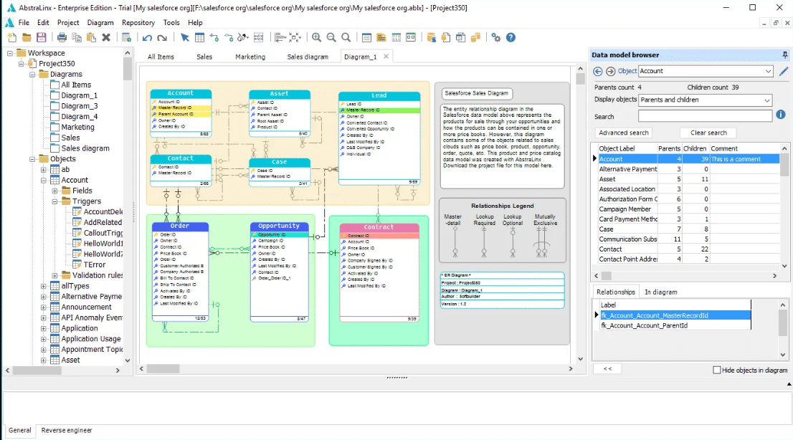The width and height of the screenshot is (793, 440).
Task: Pin the Data model browser panel
Action: (785, 55)
